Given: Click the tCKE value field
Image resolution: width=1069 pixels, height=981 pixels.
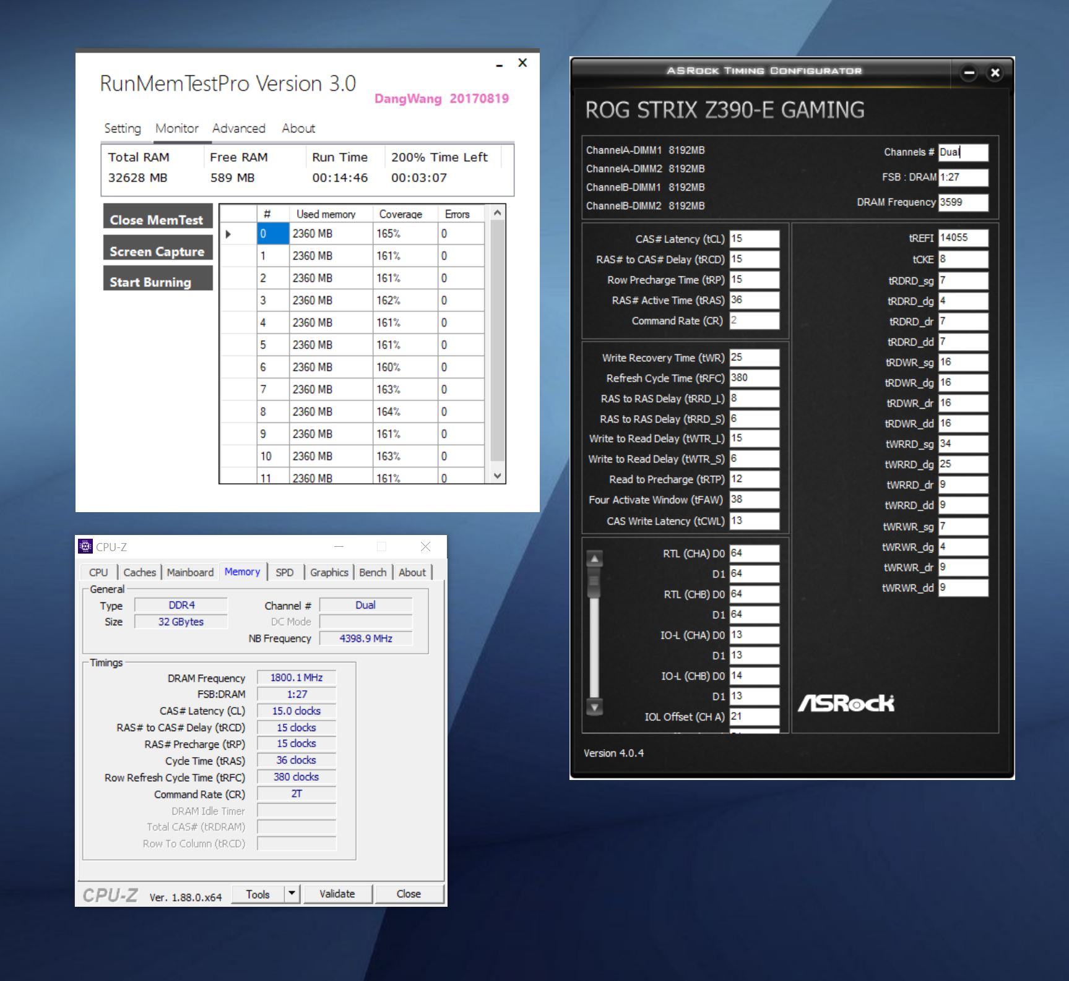Looking at the screenshot, I should point(963,259).
